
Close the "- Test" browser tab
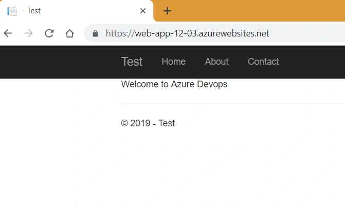[143, 11]
